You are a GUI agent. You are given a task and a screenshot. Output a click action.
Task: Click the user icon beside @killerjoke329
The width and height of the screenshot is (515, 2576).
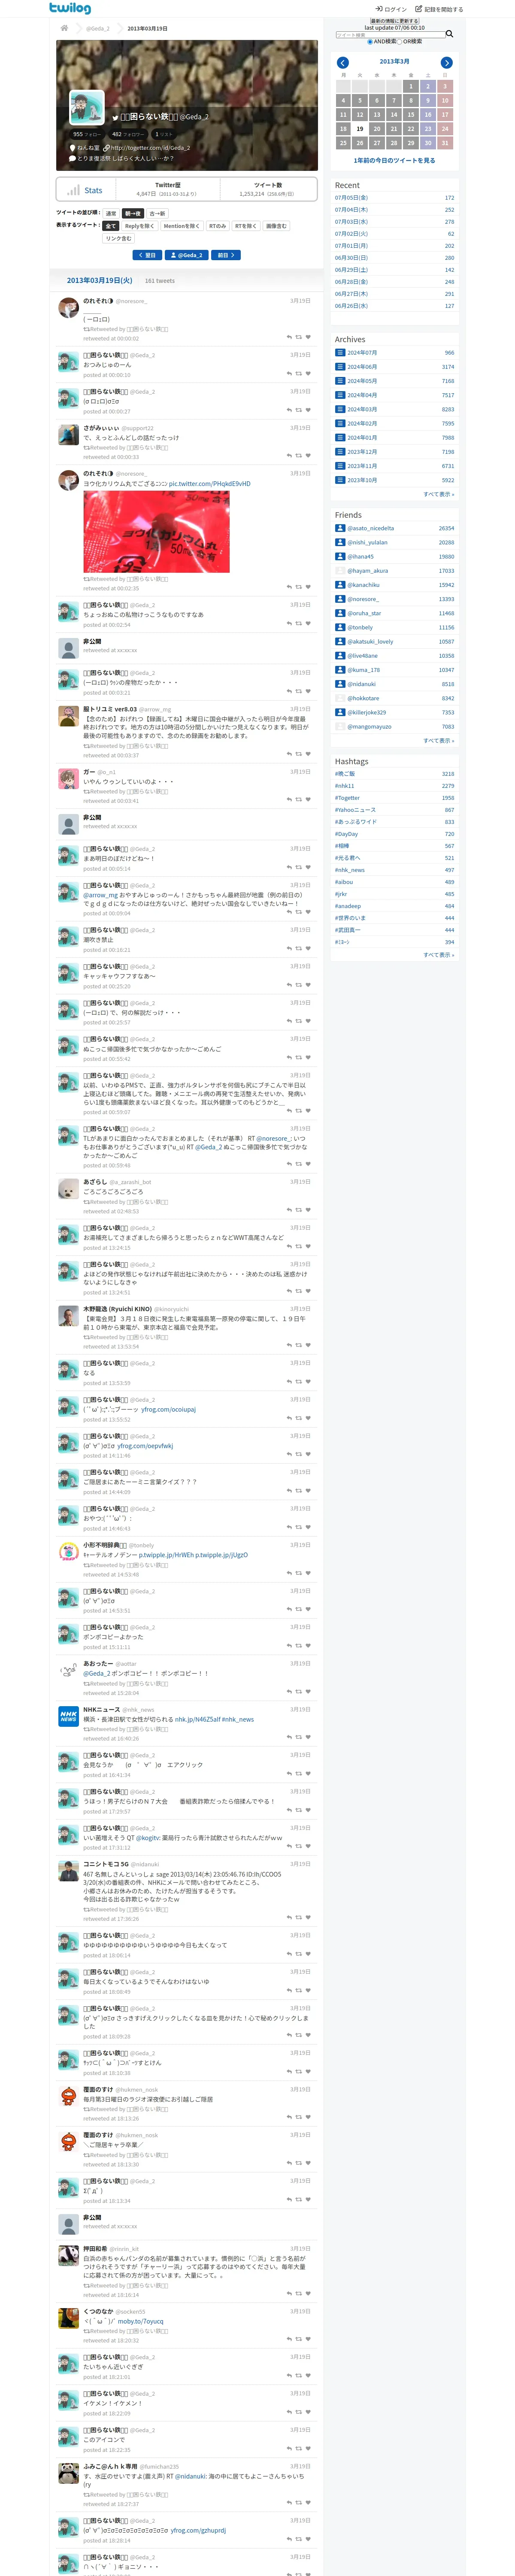click(x=340, y=712)
